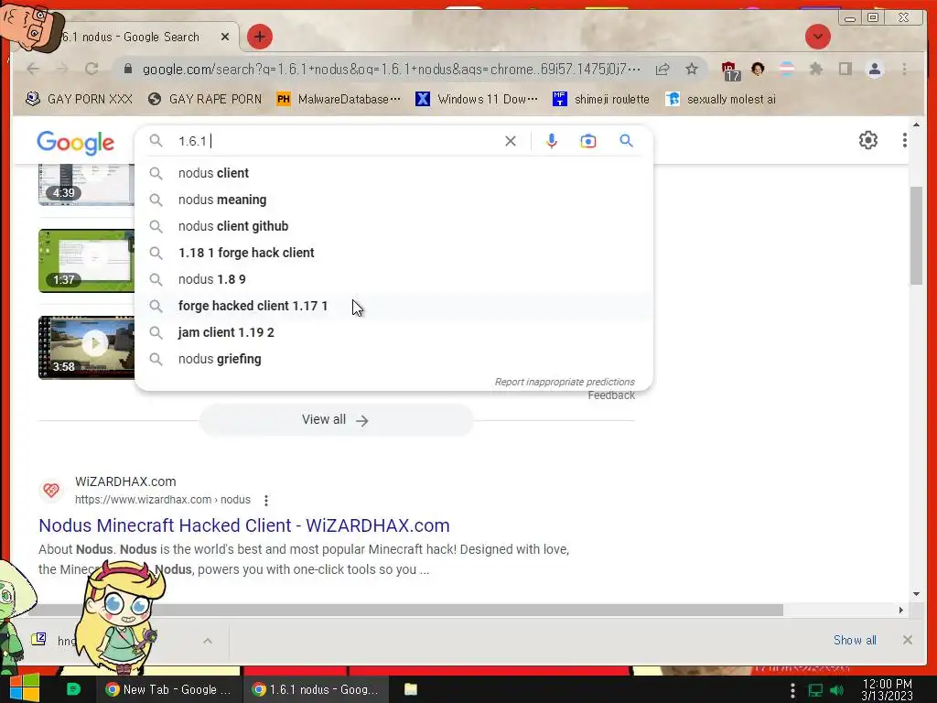
Task: Click the vertical page scrollbar thumb
Action: coord(916,236)
